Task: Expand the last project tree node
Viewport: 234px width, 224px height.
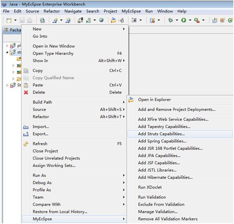Action: (x=7, y=85)
